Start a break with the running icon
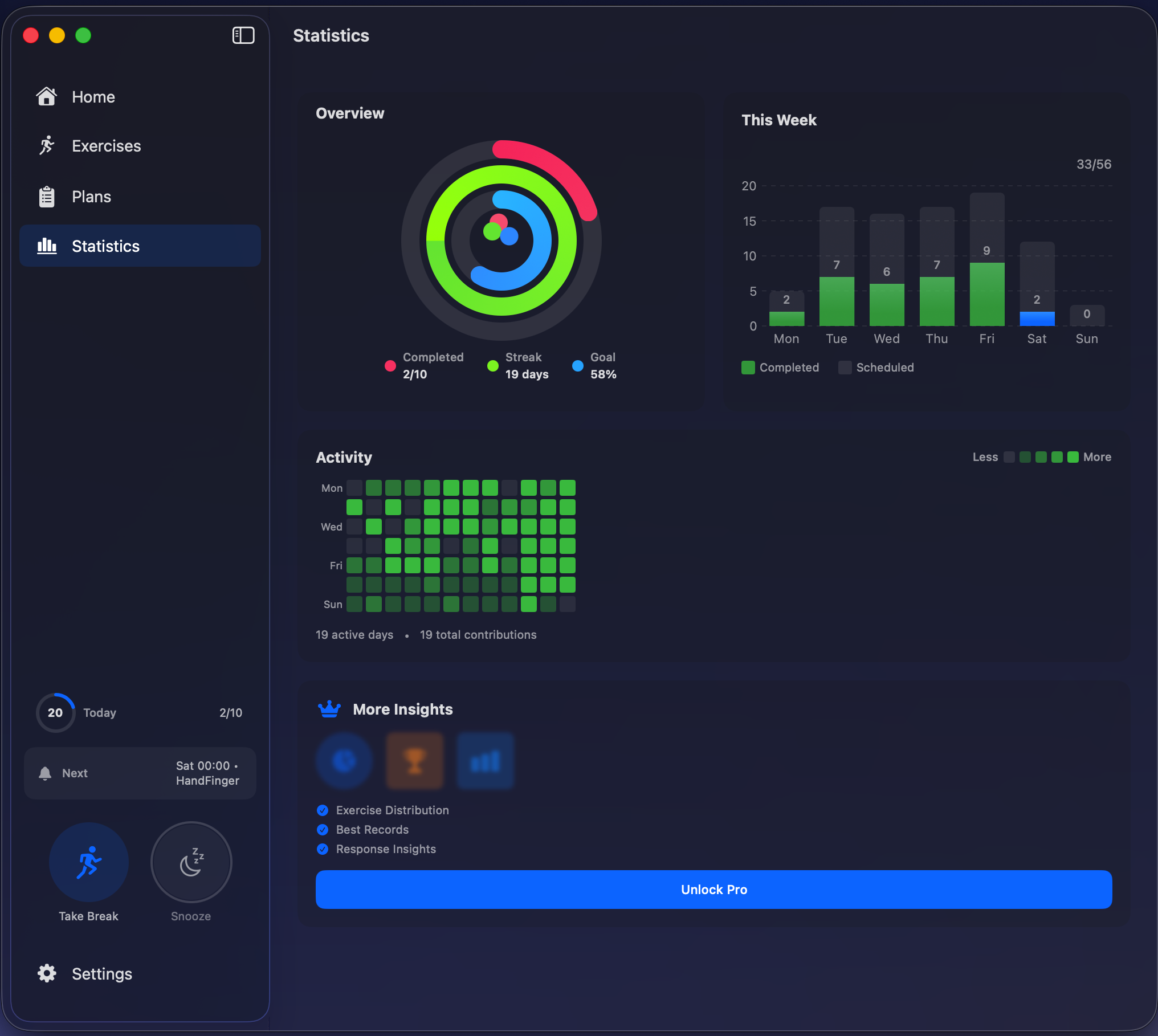The height and width of the screenshot is (1036, 1158). (89, 862)
